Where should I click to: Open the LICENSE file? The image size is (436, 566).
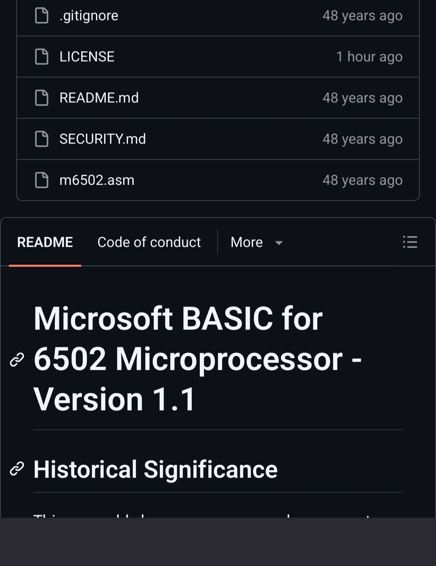click(87, 57)
